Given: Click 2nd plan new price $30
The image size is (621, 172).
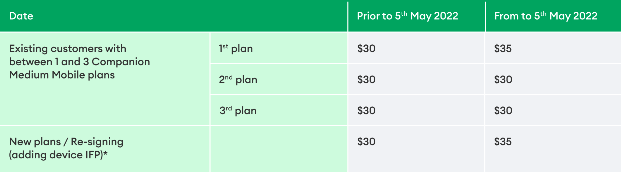Looking at the screenshot, I should (x=503, y=80).
